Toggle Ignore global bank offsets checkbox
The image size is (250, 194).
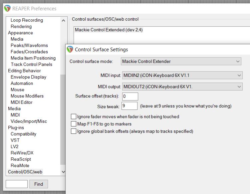(x=74, y=131)
